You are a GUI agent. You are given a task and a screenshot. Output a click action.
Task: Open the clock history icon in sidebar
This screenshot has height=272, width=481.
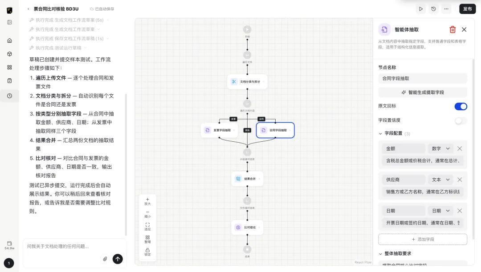tap(9, 96)
